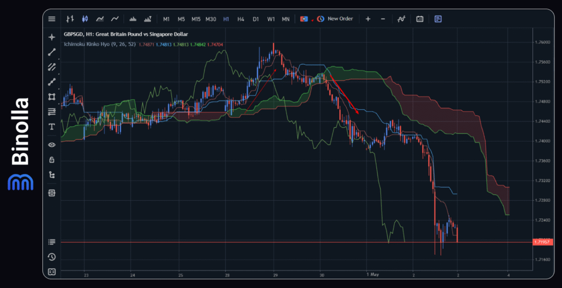Open the equidistant channel tool group
Viewport: 562px width, 288px height.
[x=52, y=67]
